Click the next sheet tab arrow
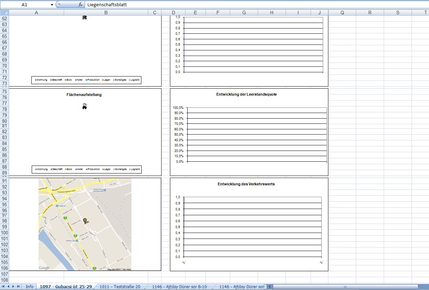This screenshot has height=290, width=429. [x=13, y=287]
